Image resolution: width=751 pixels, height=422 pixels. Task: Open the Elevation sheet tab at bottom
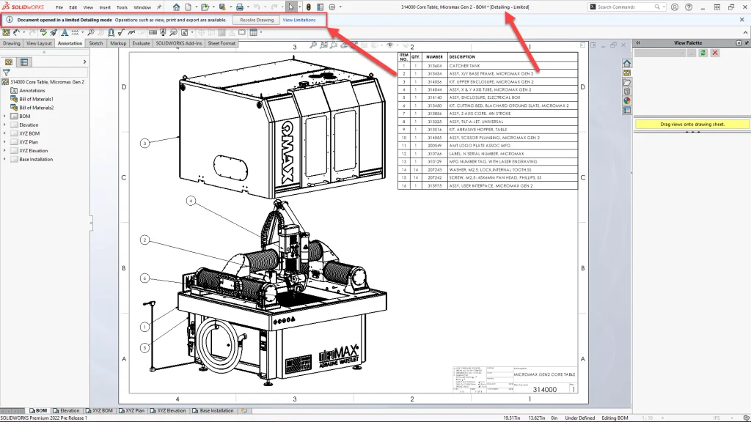click(x=67, y=411)
